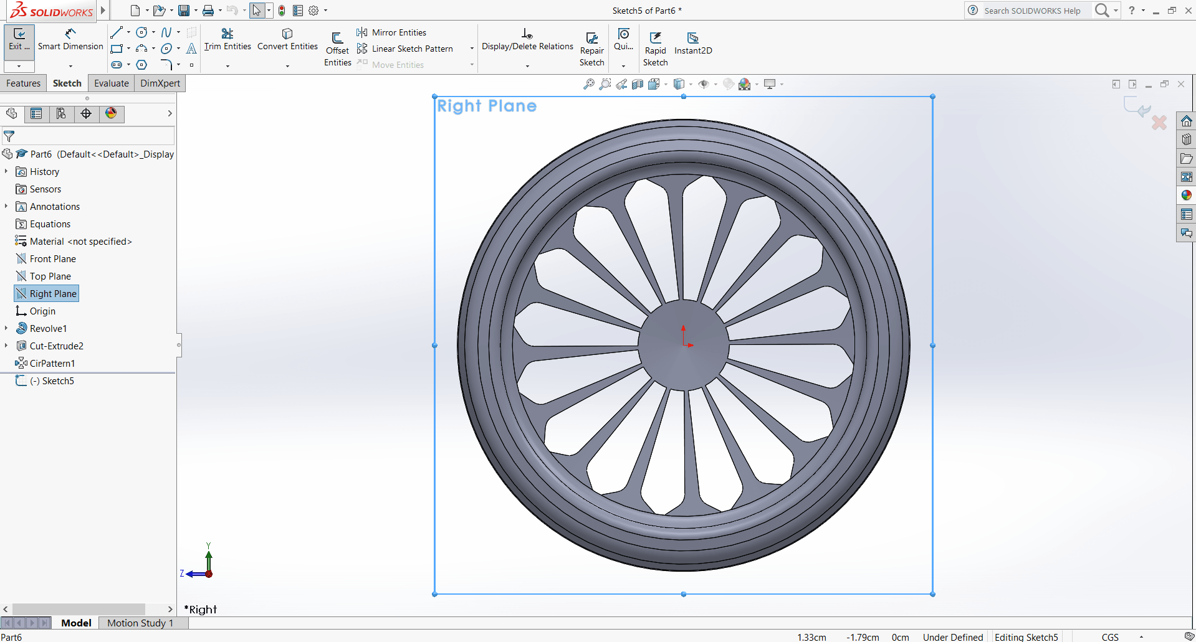Image resolution: width=1196 pixels, height=642 pixels.
Task: Click the Trim Entities tool
Action: (x=227, y=39)
